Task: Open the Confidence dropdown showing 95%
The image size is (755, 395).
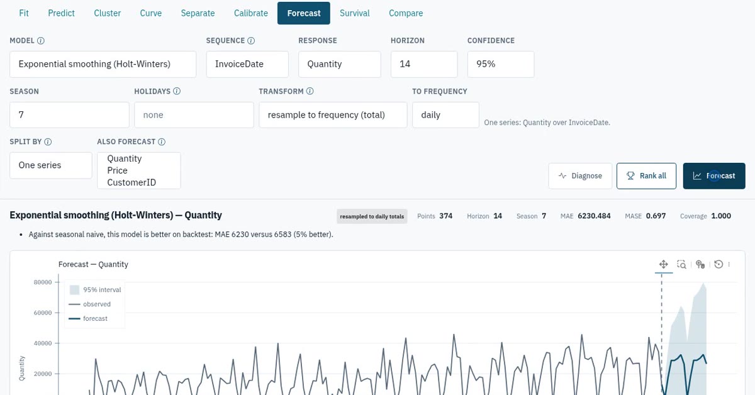Action: coord(501,64)
